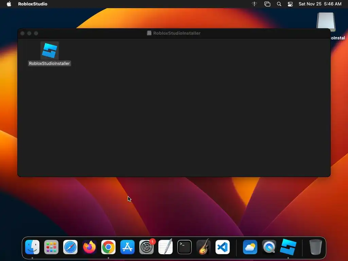This screenshot has height=261, width=348.
Task: Open the Apple menu
Action: (9, 4)
